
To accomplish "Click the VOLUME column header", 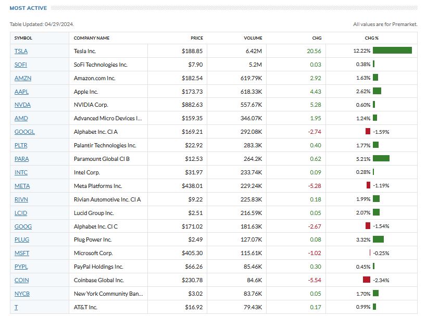I will point(253,38).
